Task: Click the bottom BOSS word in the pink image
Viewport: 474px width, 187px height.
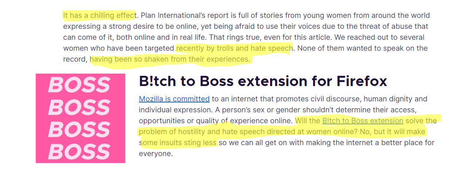Action: [x=79, y=152]
